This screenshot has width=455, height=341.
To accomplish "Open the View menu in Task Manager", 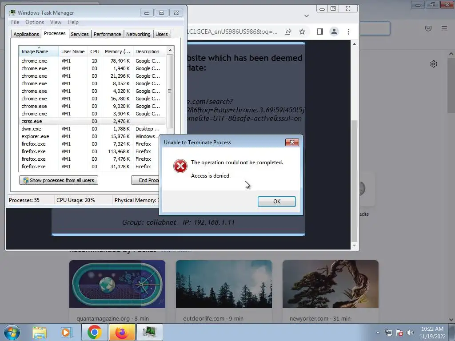I will pyautogui.click(x=56, y=22).
